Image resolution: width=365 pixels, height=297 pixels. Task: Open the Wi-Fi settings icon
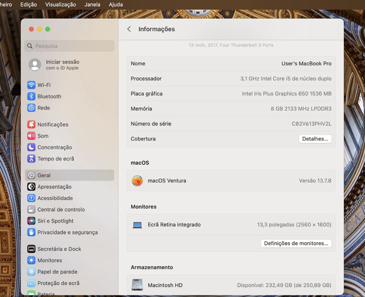[x=31, y=85]
